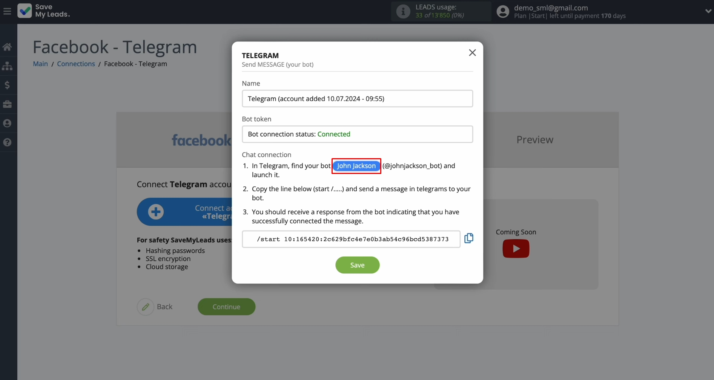This screenshot has width=714, height=380.
Task: Copy the /start command with copy icon
Action: [x=469, y=238]
